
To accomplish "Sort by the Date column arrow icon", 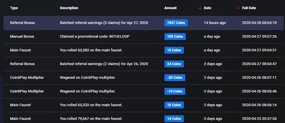I will [x=200, y=8].
